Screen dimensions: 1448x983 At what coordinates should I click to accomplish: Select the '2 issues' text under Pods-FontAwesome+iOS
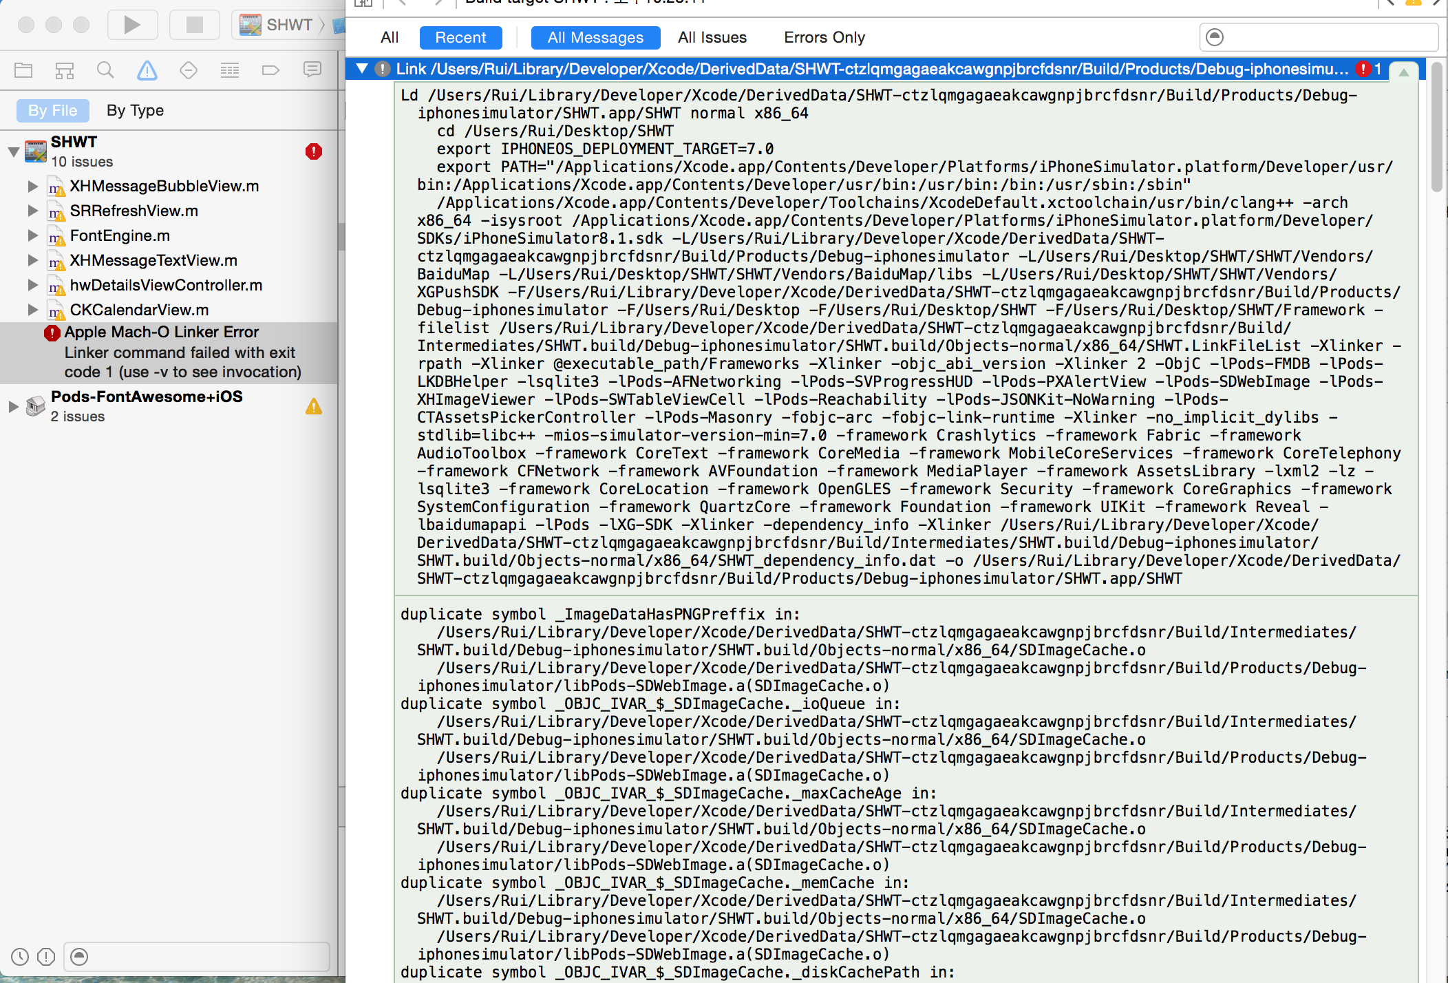(x=78, y=416)
